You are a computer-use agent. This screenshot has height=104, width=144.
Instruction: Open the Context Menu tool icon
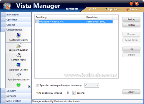click(x=19, y=55)
